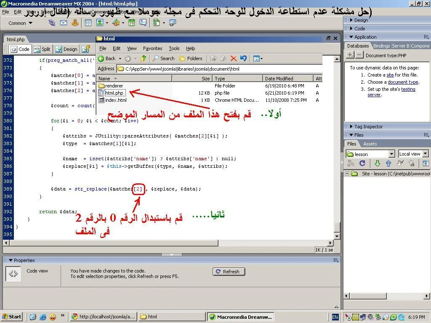Screen dimensions: 431x323
Task: Click the Named Anchor icon
Action: [74, 23]
